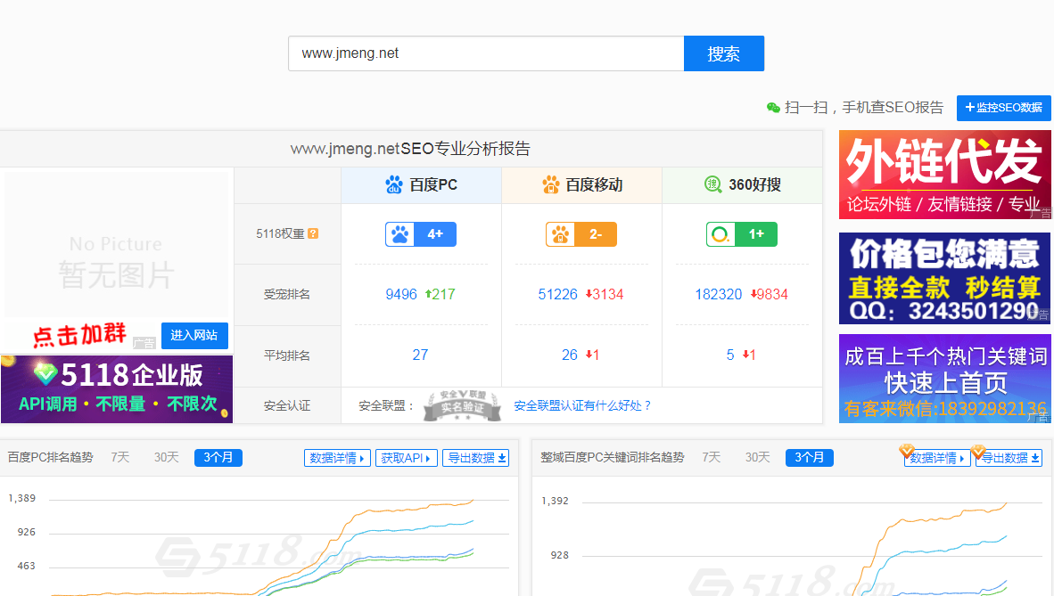Click the 360好搜 1+ weight badge

[741, 234]
